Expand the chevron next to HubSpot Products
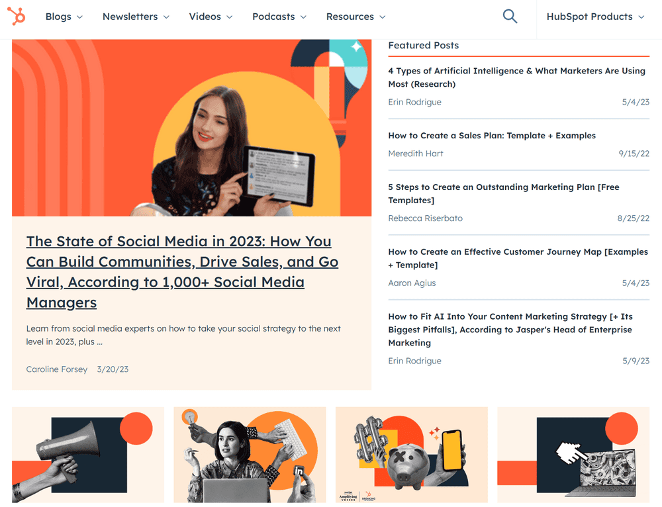 click(x=641, y=17)
